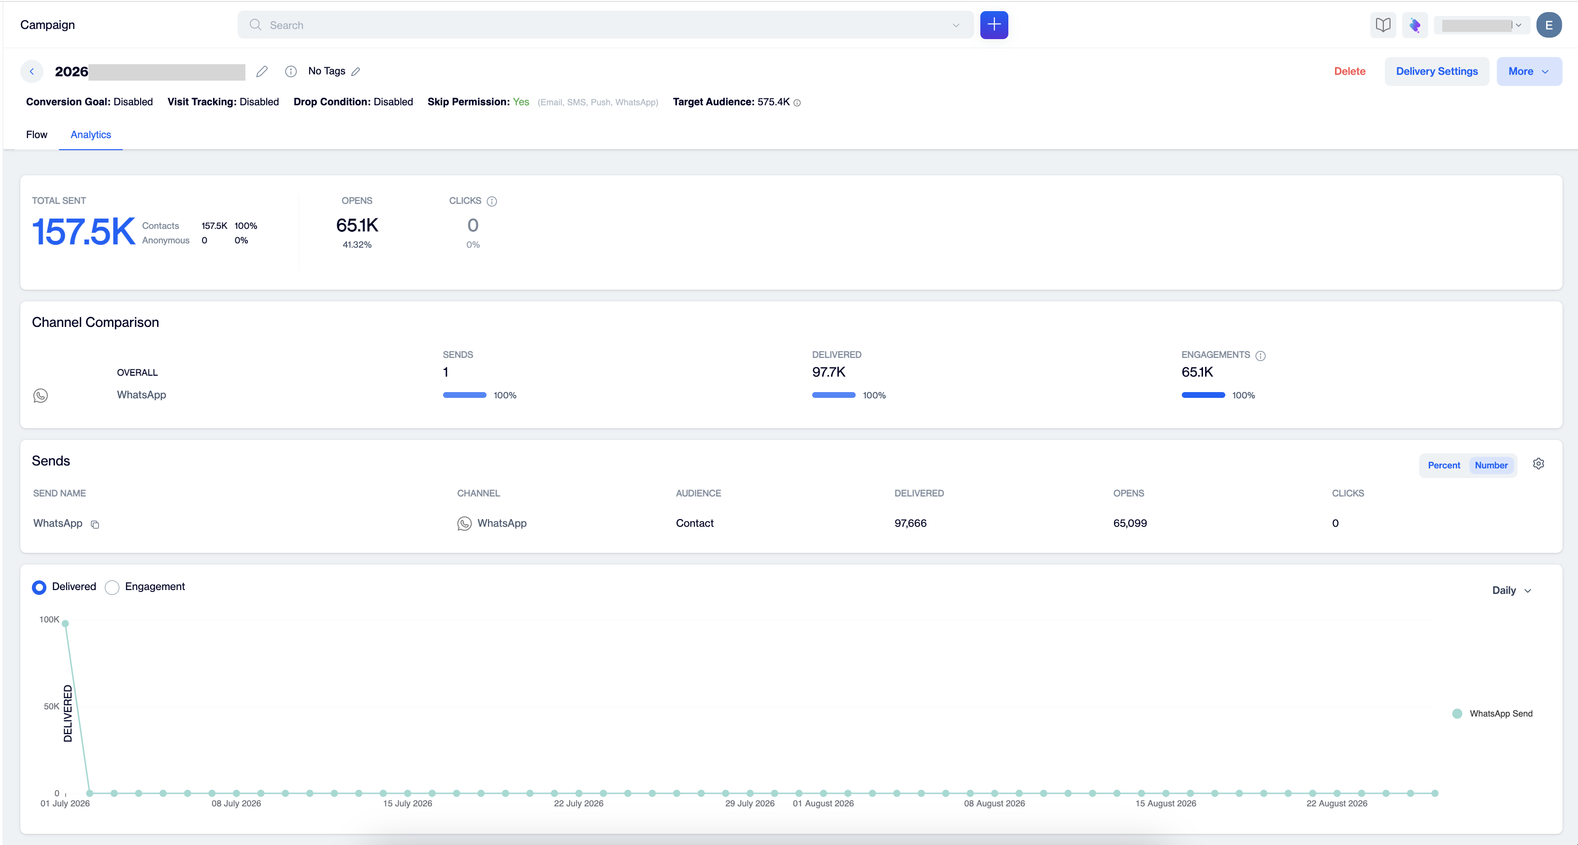This screenshot has width=1578, height=845.
Task: Show Clicks info tooltip icon
Action: (491, 201)
